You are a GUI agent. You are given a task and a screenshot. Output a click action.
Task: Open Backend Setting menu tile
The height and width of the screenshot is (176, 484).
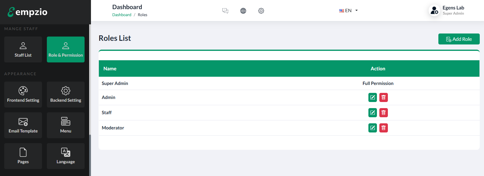[66, 94]
